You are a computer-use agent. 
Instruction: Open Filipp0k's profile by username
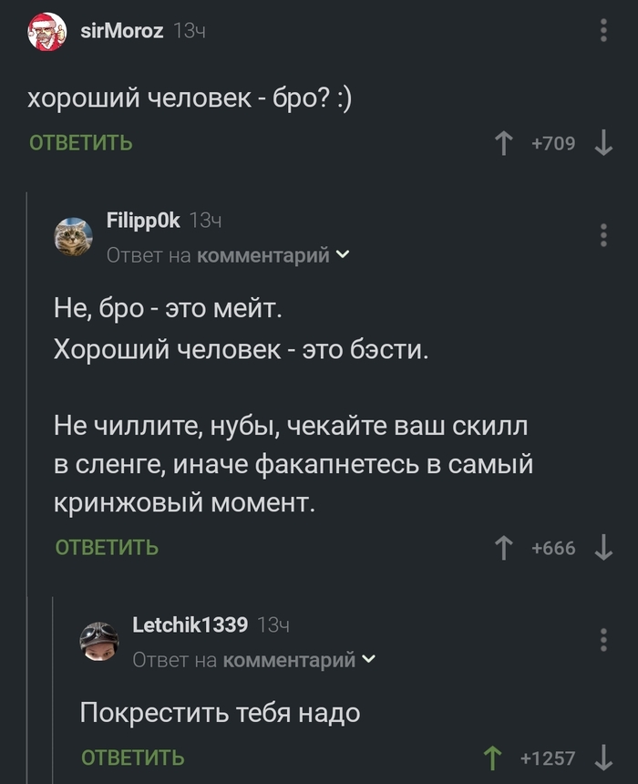[x=143, y=220]
